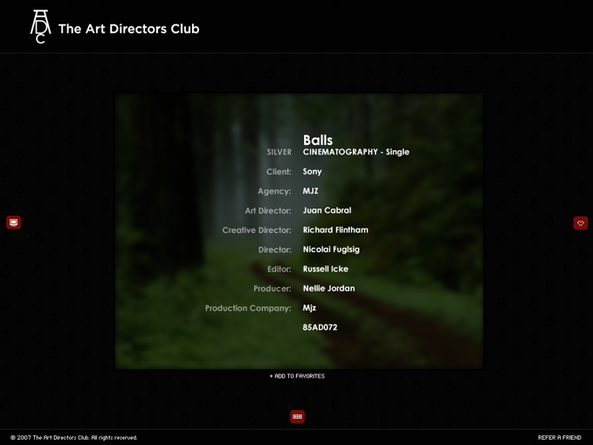
Task: Click the red screen icon at left edge
Action: point(14,222)
